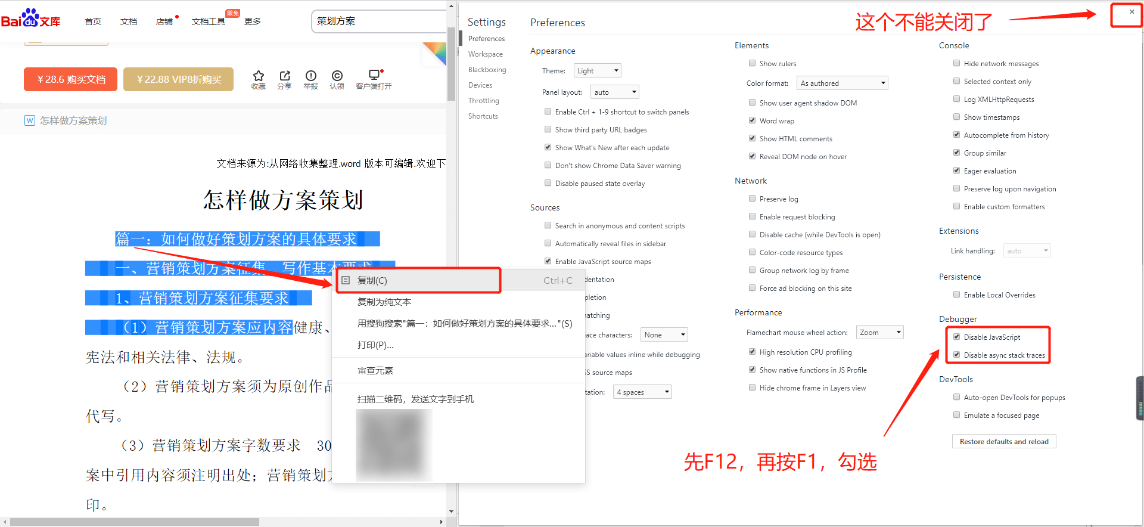1144x527 pixels.
Task: Click the 收藏 star icon
Action: pos(258,76)
